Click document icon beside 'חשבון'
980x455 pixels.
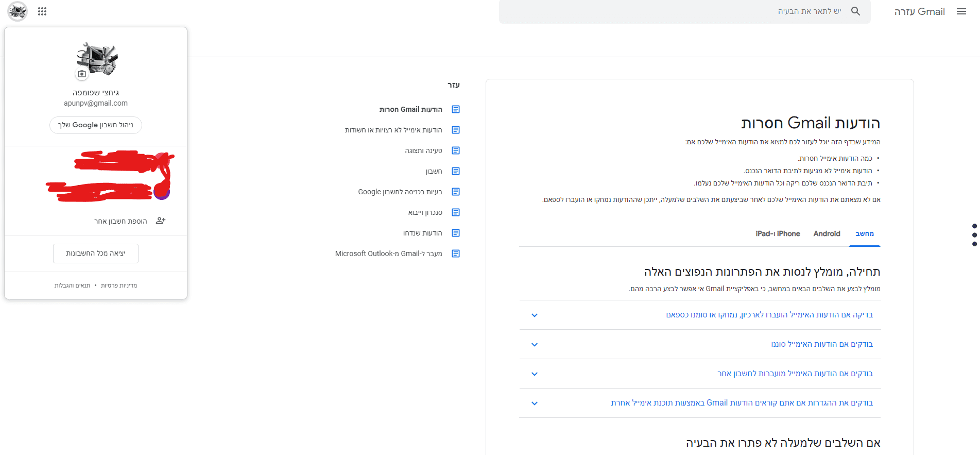(456, 171)
